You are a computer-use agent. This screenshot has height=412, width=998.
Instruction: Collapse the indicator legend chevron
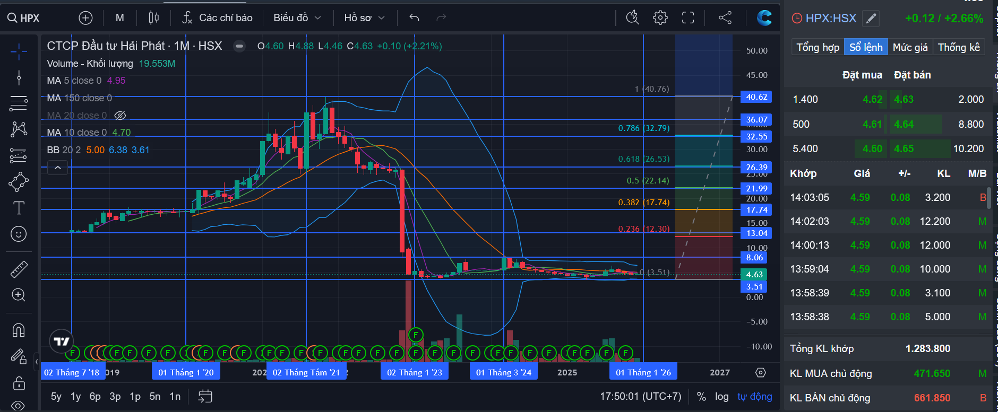(x=58, y=168)
